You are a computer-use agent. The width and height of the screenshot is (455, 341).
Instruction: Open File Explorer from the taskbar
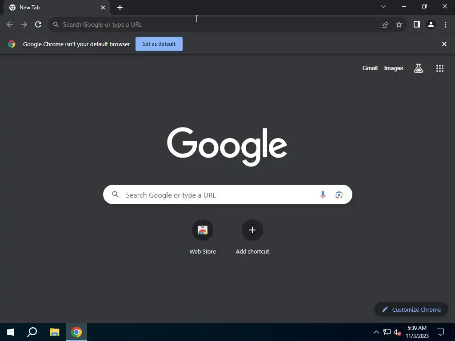pos(54,332)
